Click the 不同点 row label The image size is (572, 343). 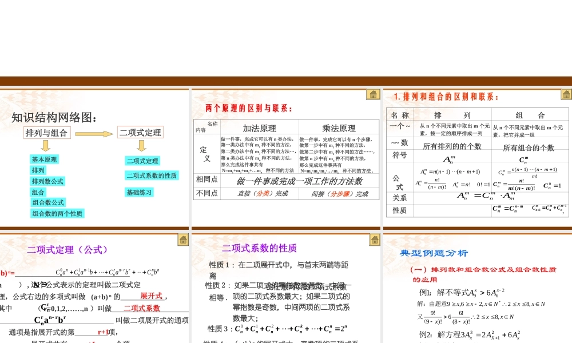pyautogui.click(x=206, y=193)
